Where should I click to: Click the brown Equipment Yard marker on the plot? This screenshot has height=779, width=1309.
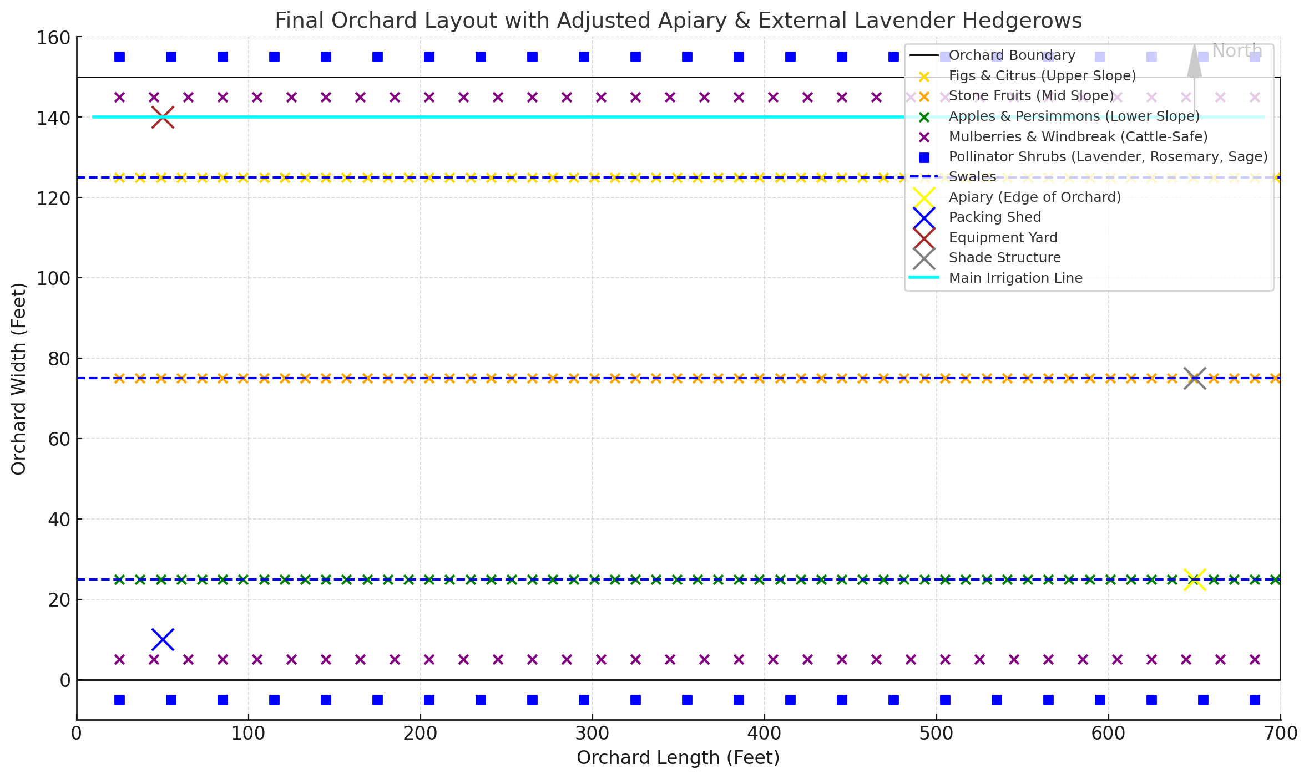pyautogui.click(x=163, y=117)
